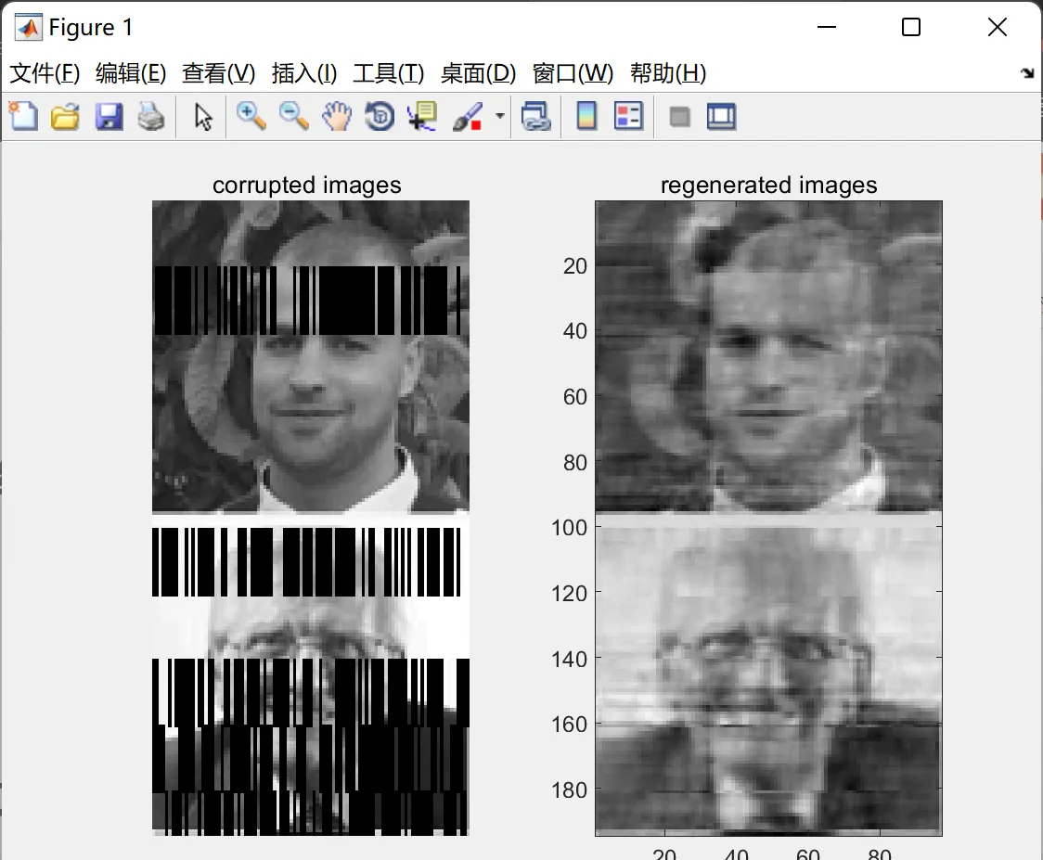Viewport: 1043px width, 860px height.
Task: Click the y-axis tick label "180"
Action: pyautogui.click(x=570, y=790)
